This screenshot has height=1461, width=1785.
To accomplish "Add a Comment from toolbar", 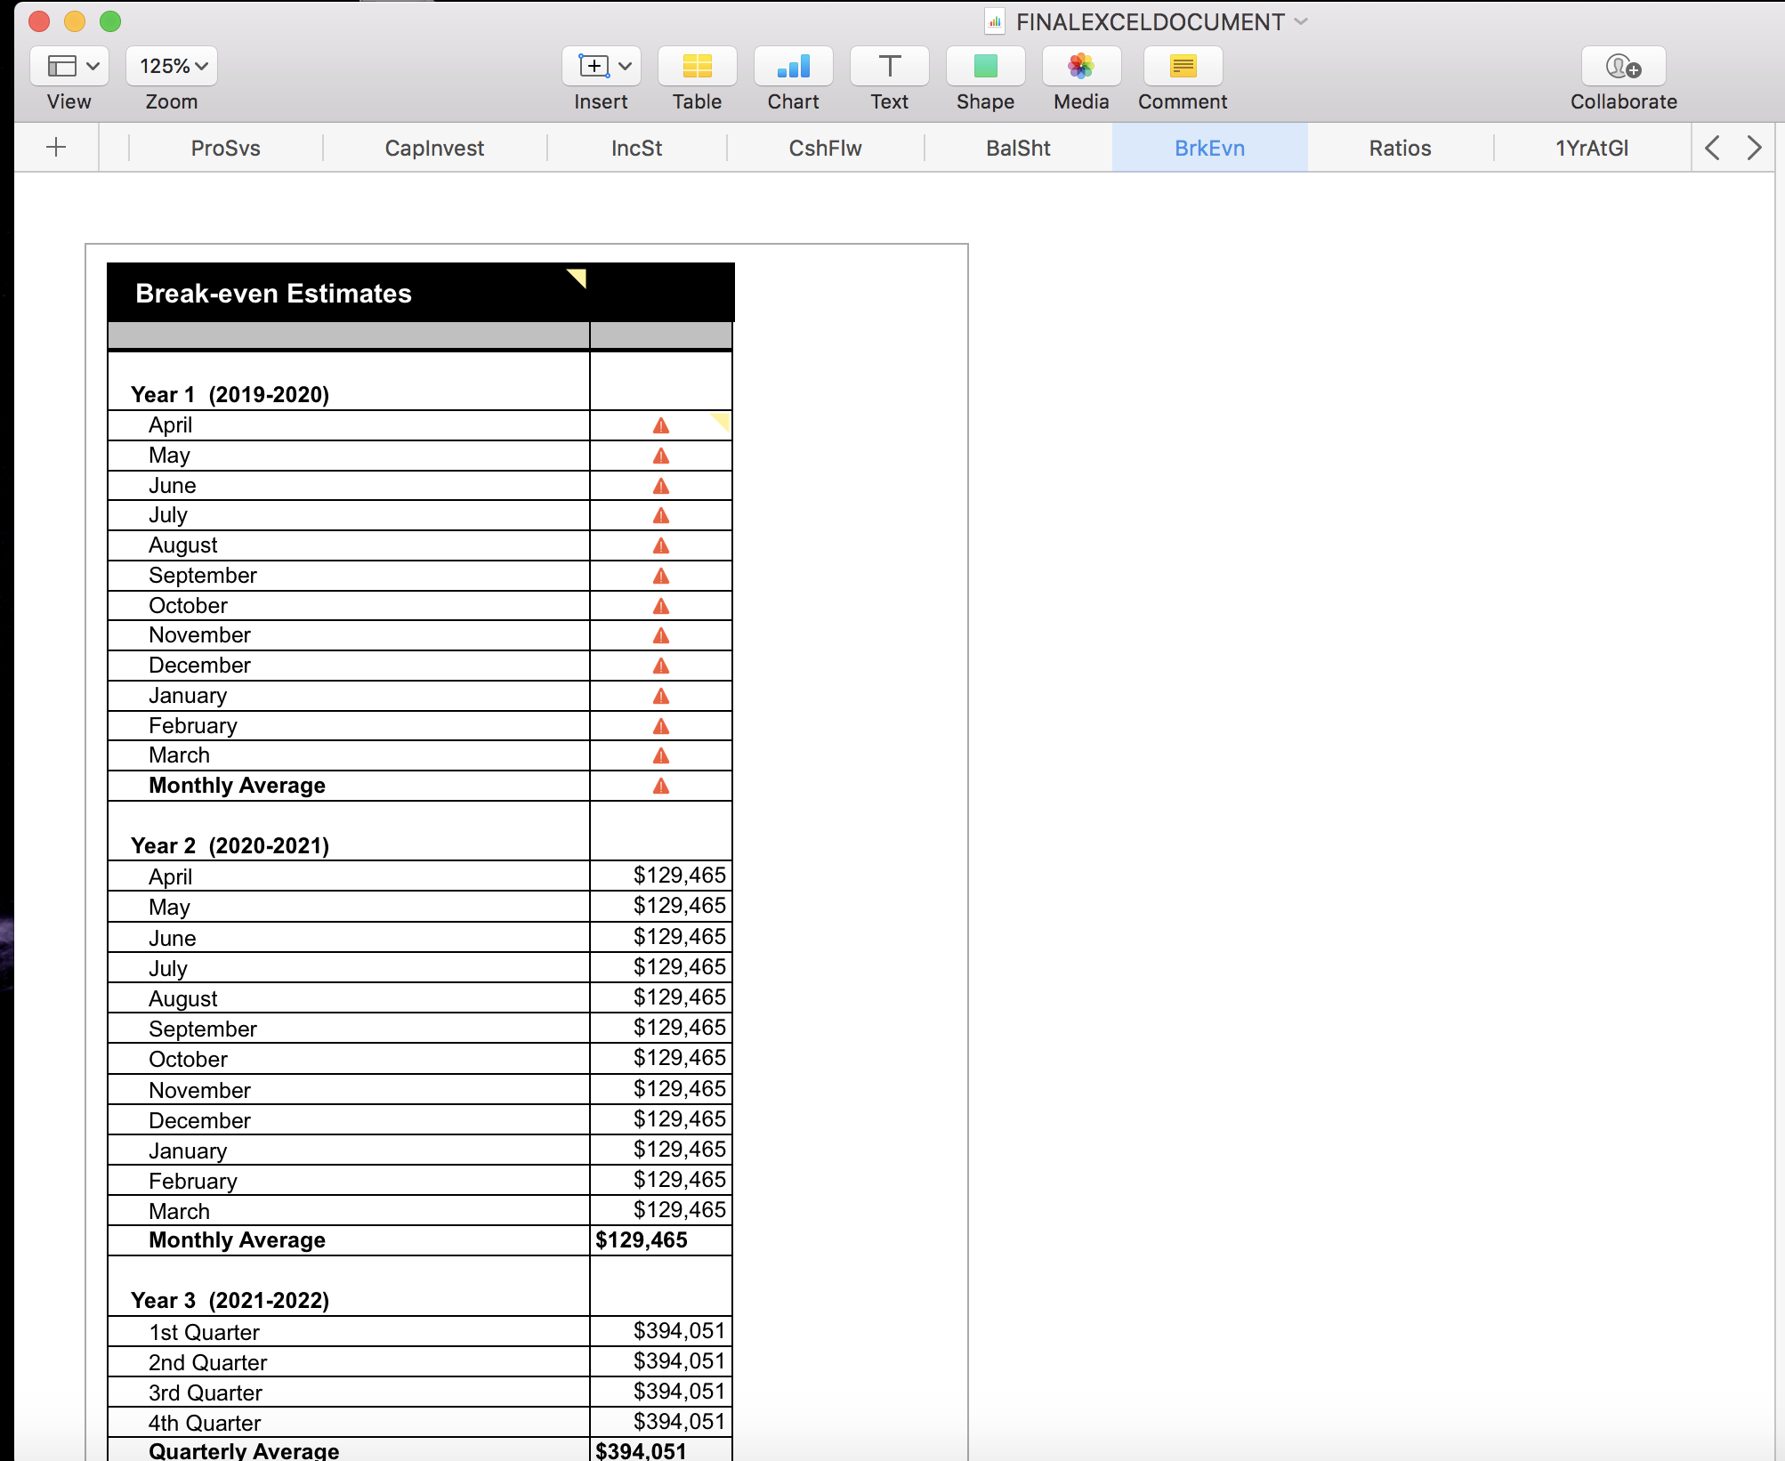I will tap(1183, 66).
